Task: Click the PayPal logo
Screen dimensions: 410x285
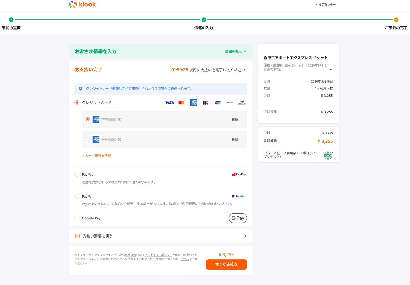Action: (238, 196)
